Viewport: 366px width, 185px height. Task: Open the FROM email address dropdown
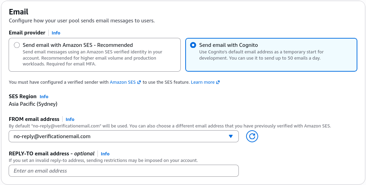tap(124, 136)
